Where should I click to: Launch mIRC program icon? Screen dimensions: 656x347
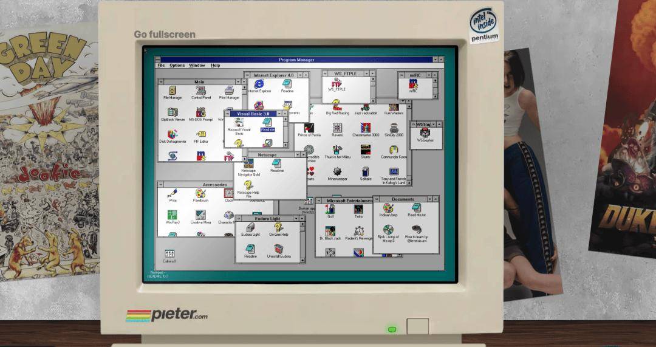coord(414,86)
